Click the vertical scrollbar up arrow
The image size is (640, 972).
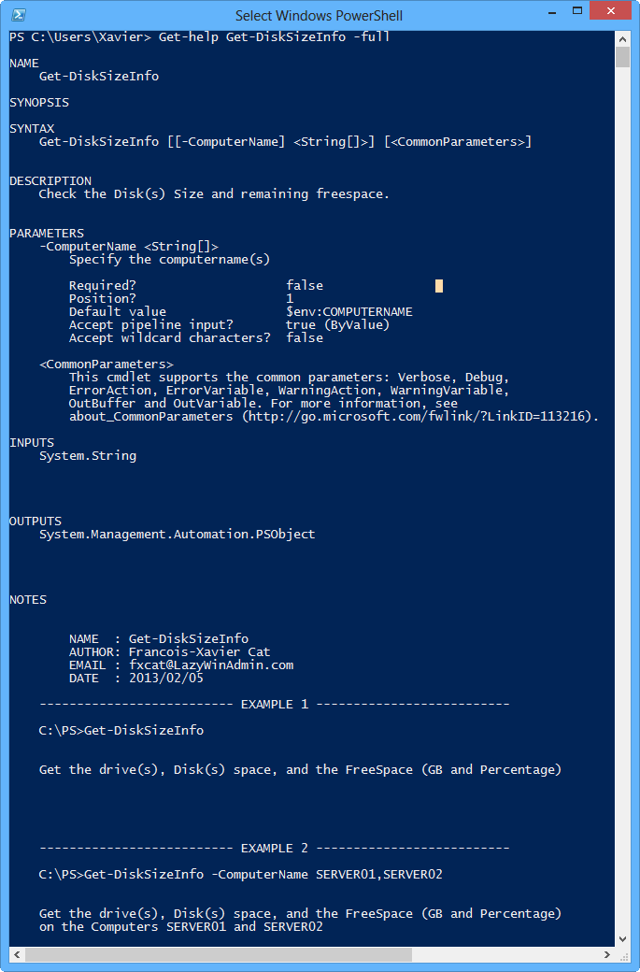coord(623,36)
